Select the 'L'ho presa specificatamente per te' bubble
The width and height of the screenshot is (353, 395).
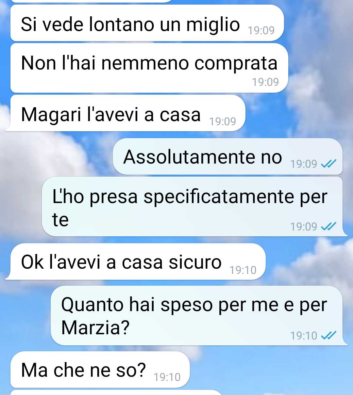(192, 207)
